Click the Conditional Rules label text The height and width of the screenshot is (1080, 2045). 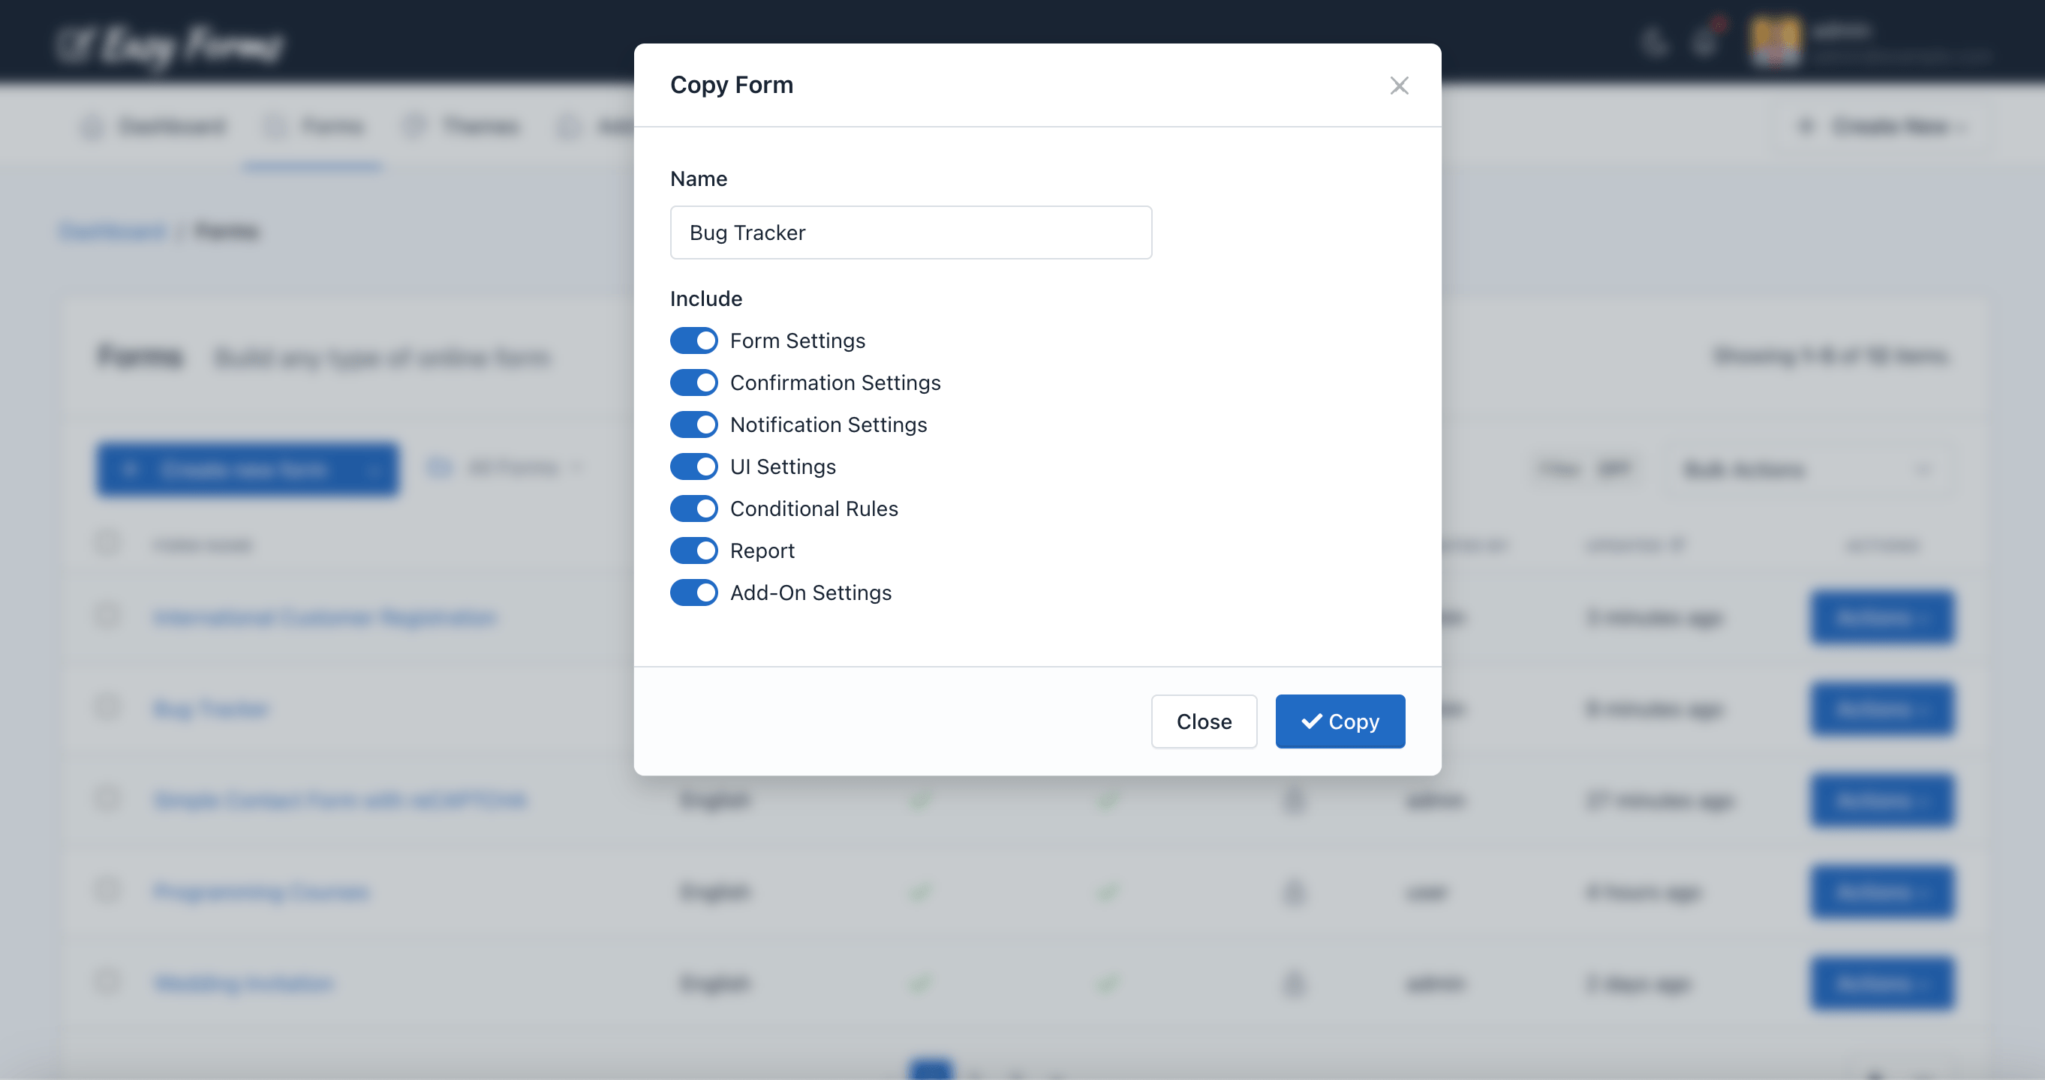[813, 508]
